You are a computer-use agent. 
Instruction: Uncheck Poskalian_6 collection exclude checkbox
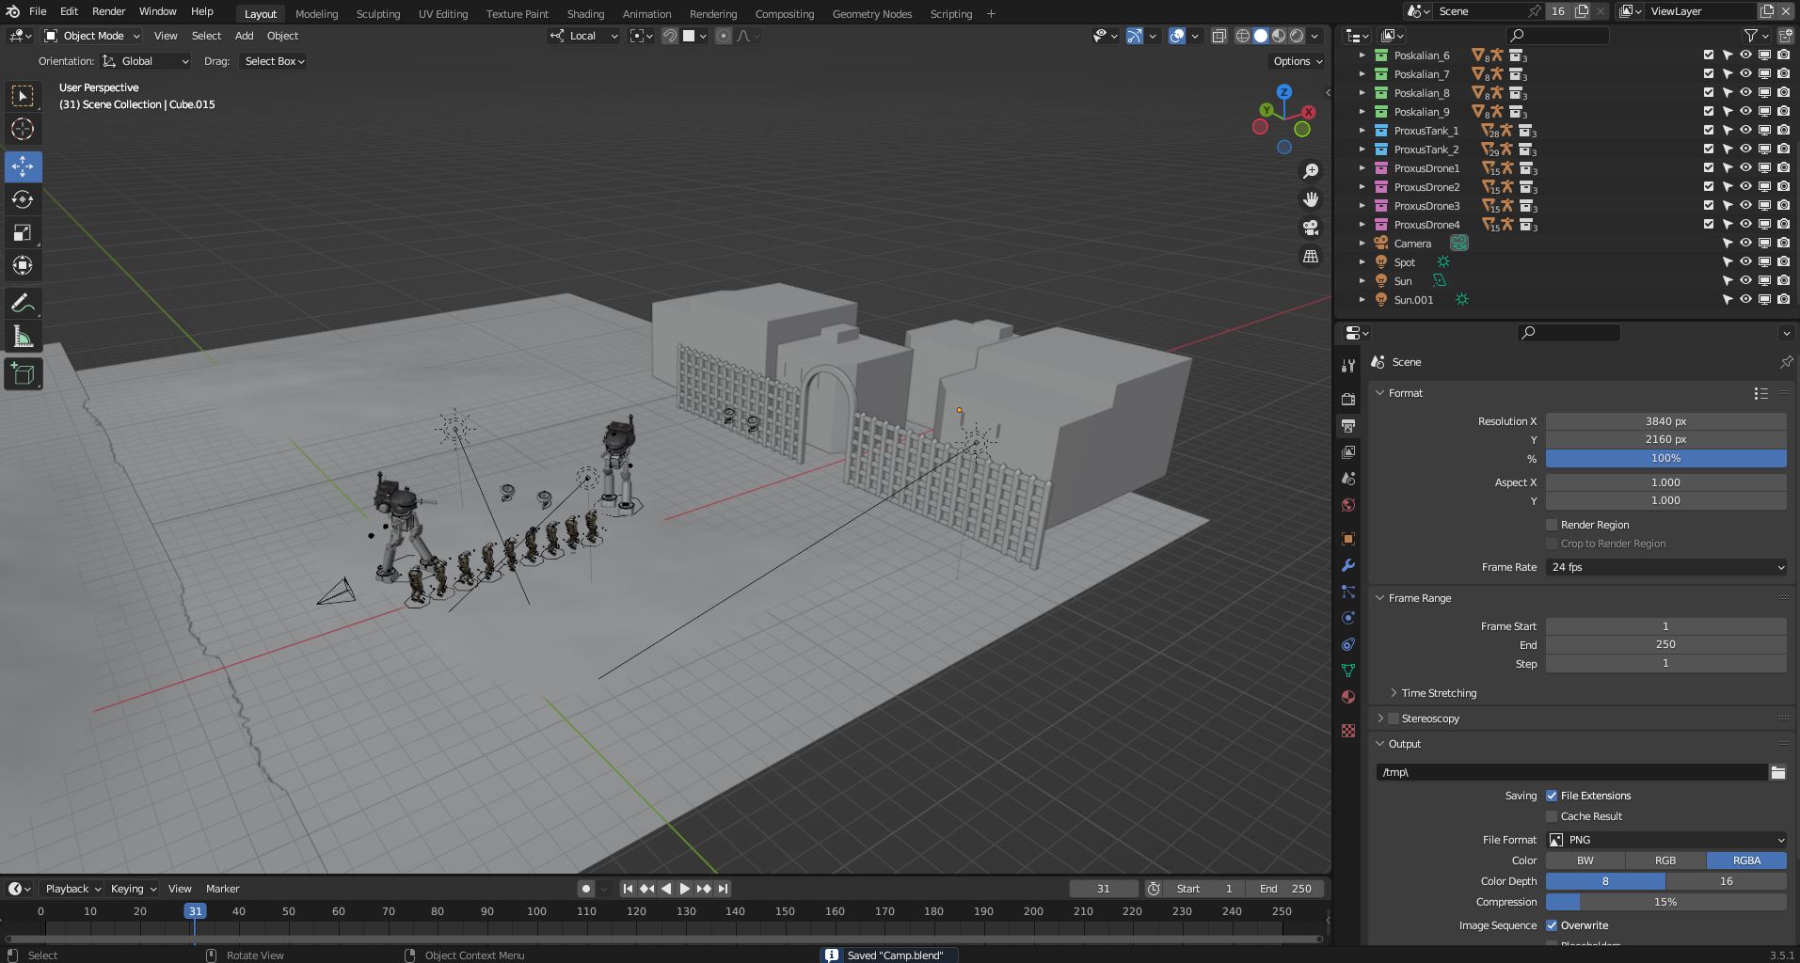[x=1709, y=55]
